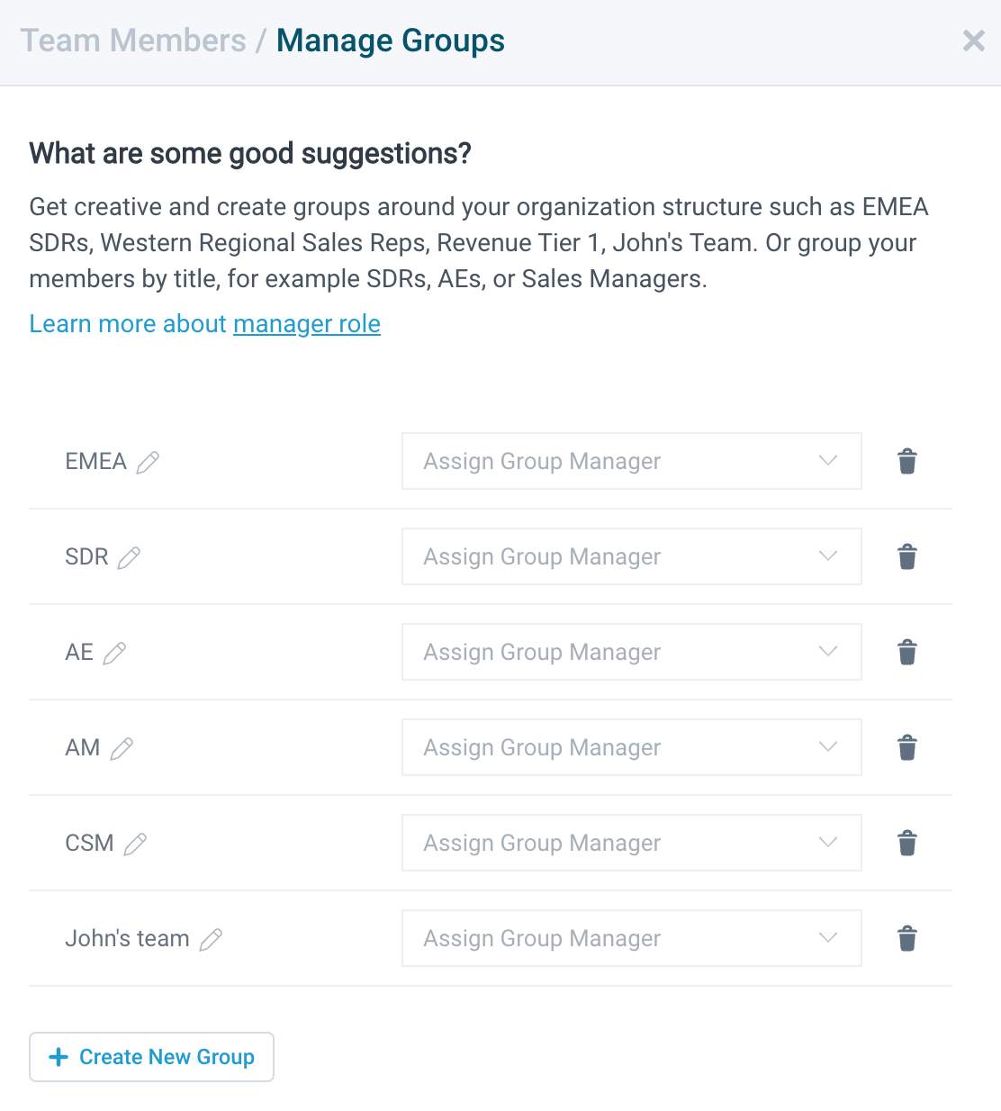
Task: Open the manager role link
Action: [x=306, y=324]
